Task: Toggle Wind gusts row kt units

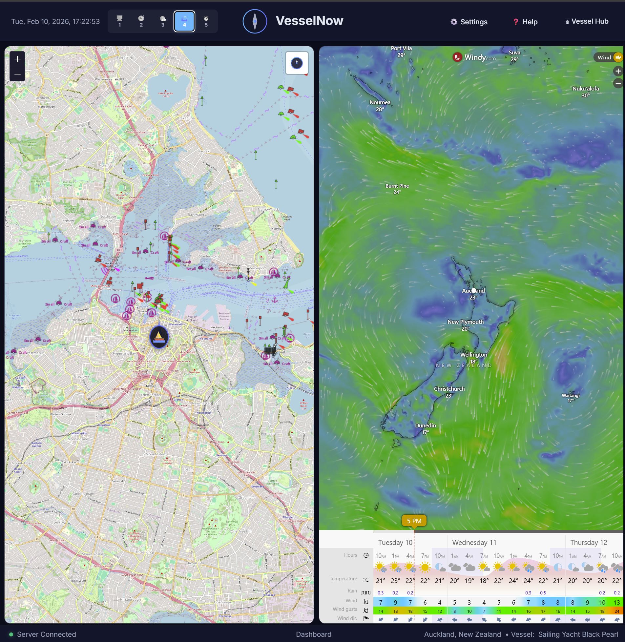Action: click(366, 611)
